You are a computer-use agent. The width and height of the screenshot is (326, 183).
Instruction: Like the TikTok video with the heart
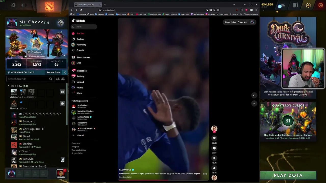[214, 138]
